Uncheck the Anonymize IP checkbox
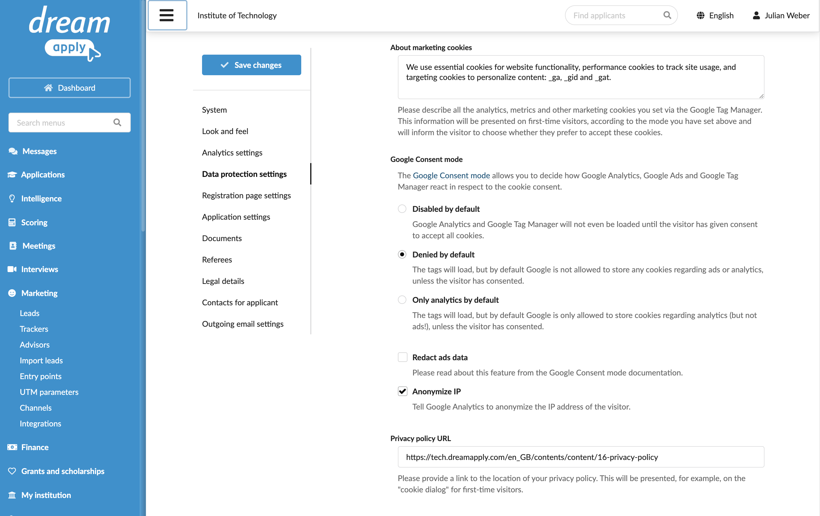This screenshot has width=820, height=516. 402,391
